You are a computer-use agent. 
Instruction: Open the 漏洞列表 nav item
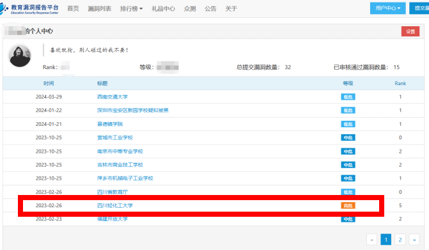(x=99, y=9)
